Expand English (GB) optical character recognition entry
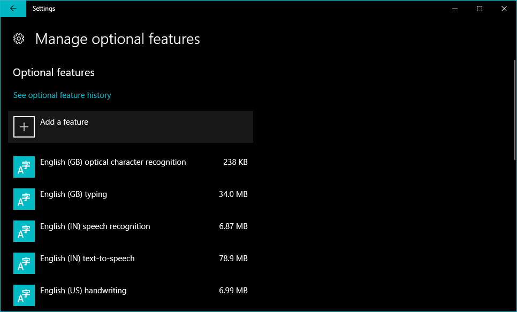This screenshot has width=517, height=312. tap(113, 162)
